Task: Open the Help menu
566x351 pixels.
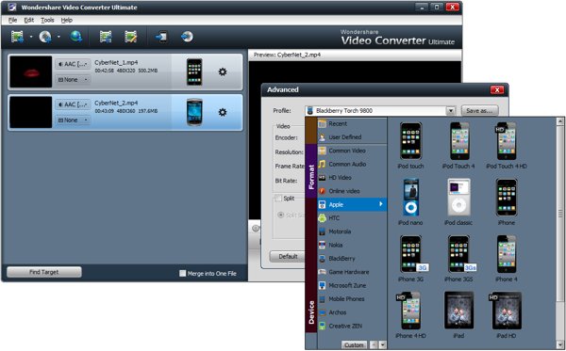Action: [66, 20]
